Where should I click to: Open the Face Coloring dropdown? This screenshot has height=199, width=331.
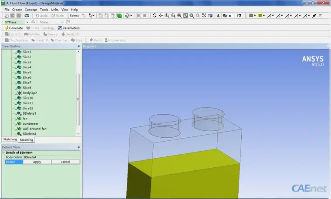pyautogui.click(x=255, y=16)
